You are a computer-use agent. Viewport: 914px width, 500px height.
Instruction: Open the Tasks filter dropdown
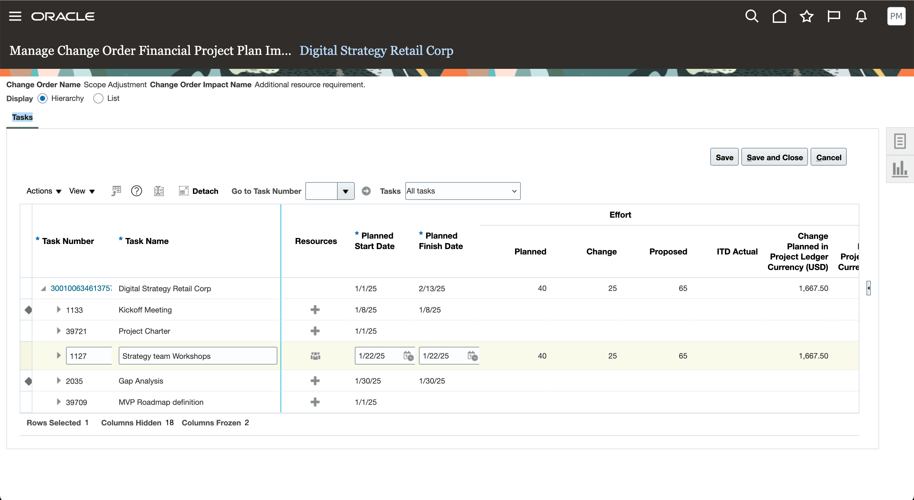point(463,191)
